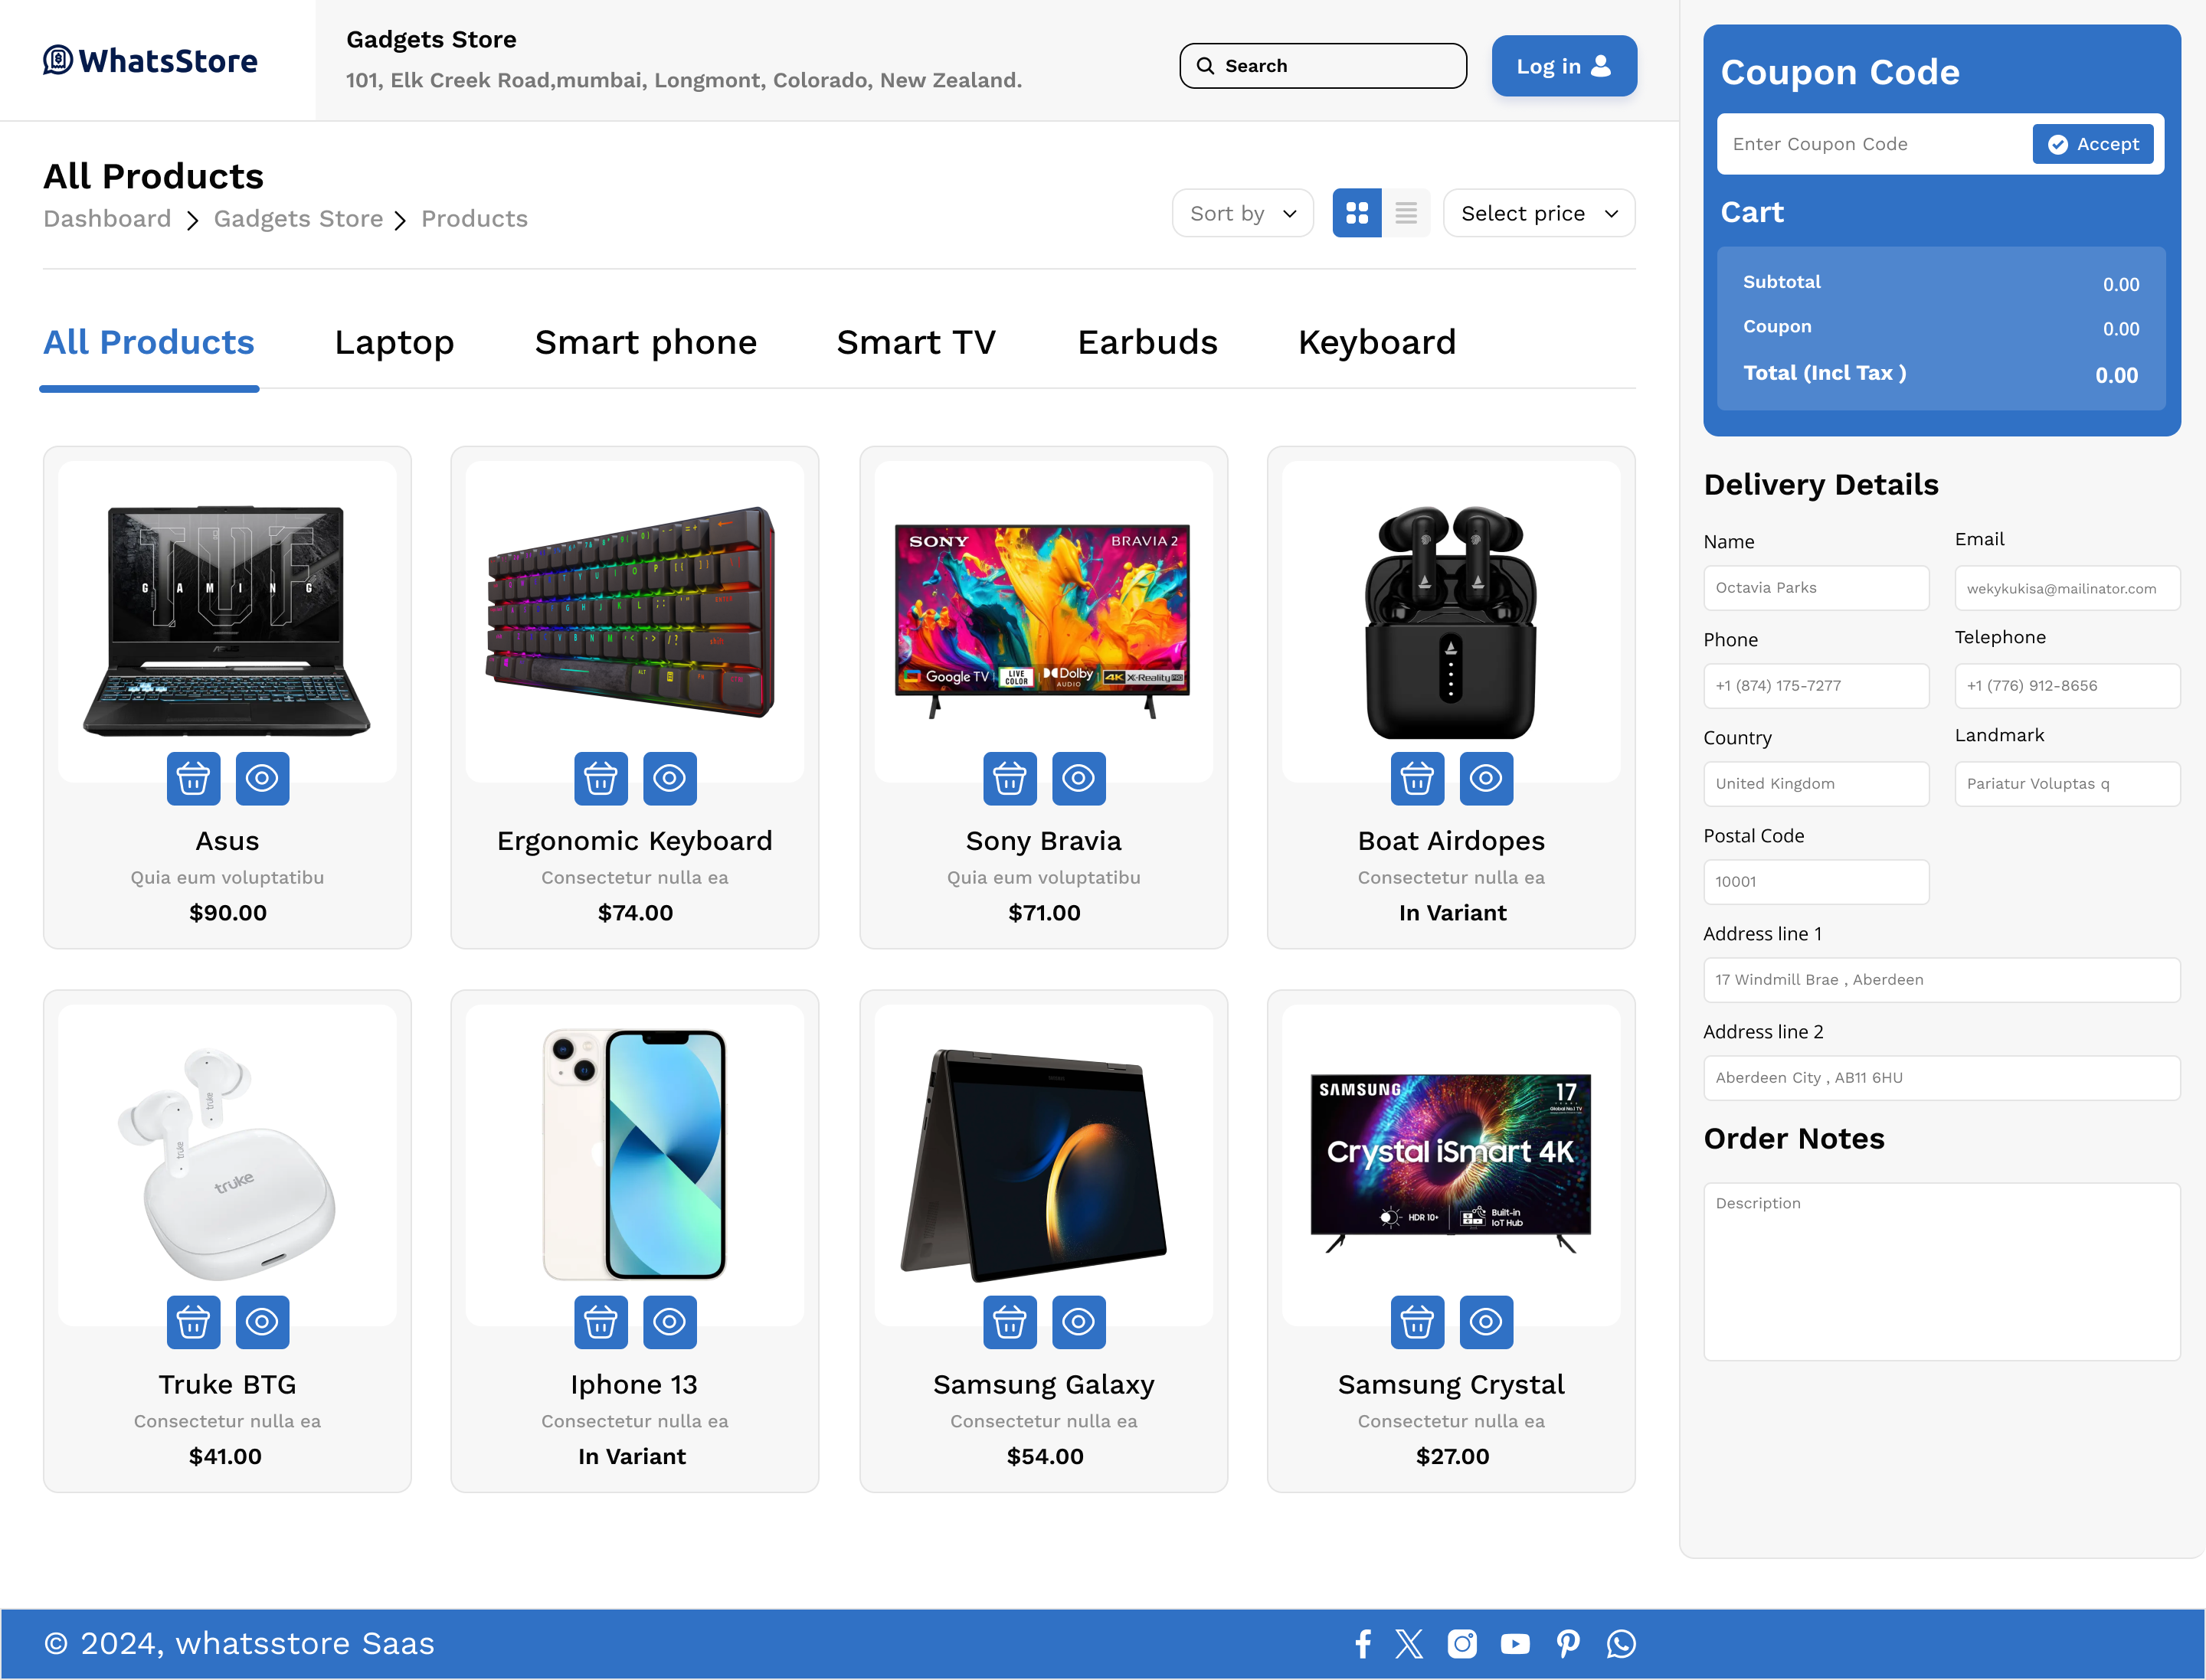Screen dimensions: 2206x1680
Task: Open the Facebook footer icon
Action: [x=1362, y=1644]
